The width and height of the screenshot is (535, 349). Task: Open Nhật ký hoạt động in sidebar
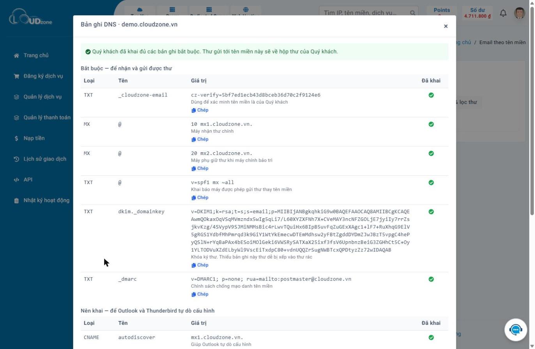pyautogui.click(x=46, y=200)
